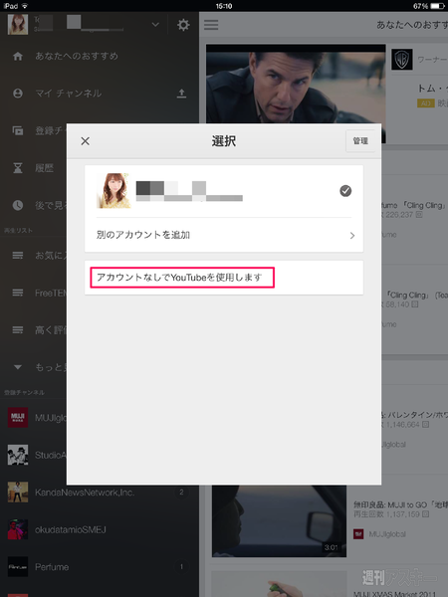Tap the battery indicator in status bar
Viewport: 448px width, 597px height.
point(437,6)
